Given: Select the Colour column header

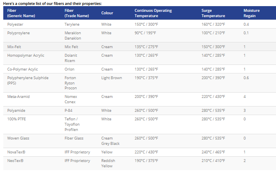Looking at the screenshot, I should pos(107,13).
